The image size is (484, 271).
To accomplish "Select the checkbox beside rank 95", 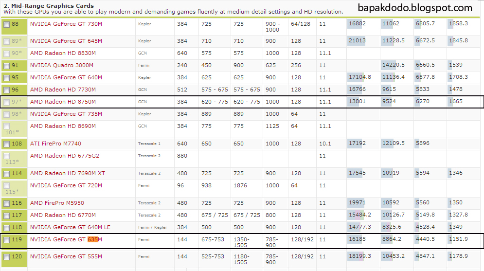I will point(6,78).
